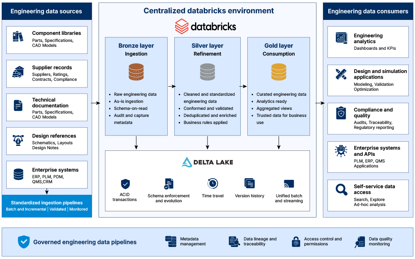Select the Gold layer heading
The width and height of the screenshot is (415, 259).
tap(279, 46)
